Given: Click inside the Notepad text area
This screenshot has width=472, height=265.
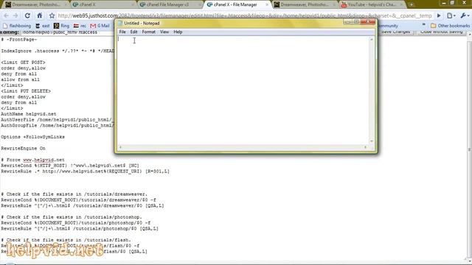Looking at the screenshot, I should (243, 90).
